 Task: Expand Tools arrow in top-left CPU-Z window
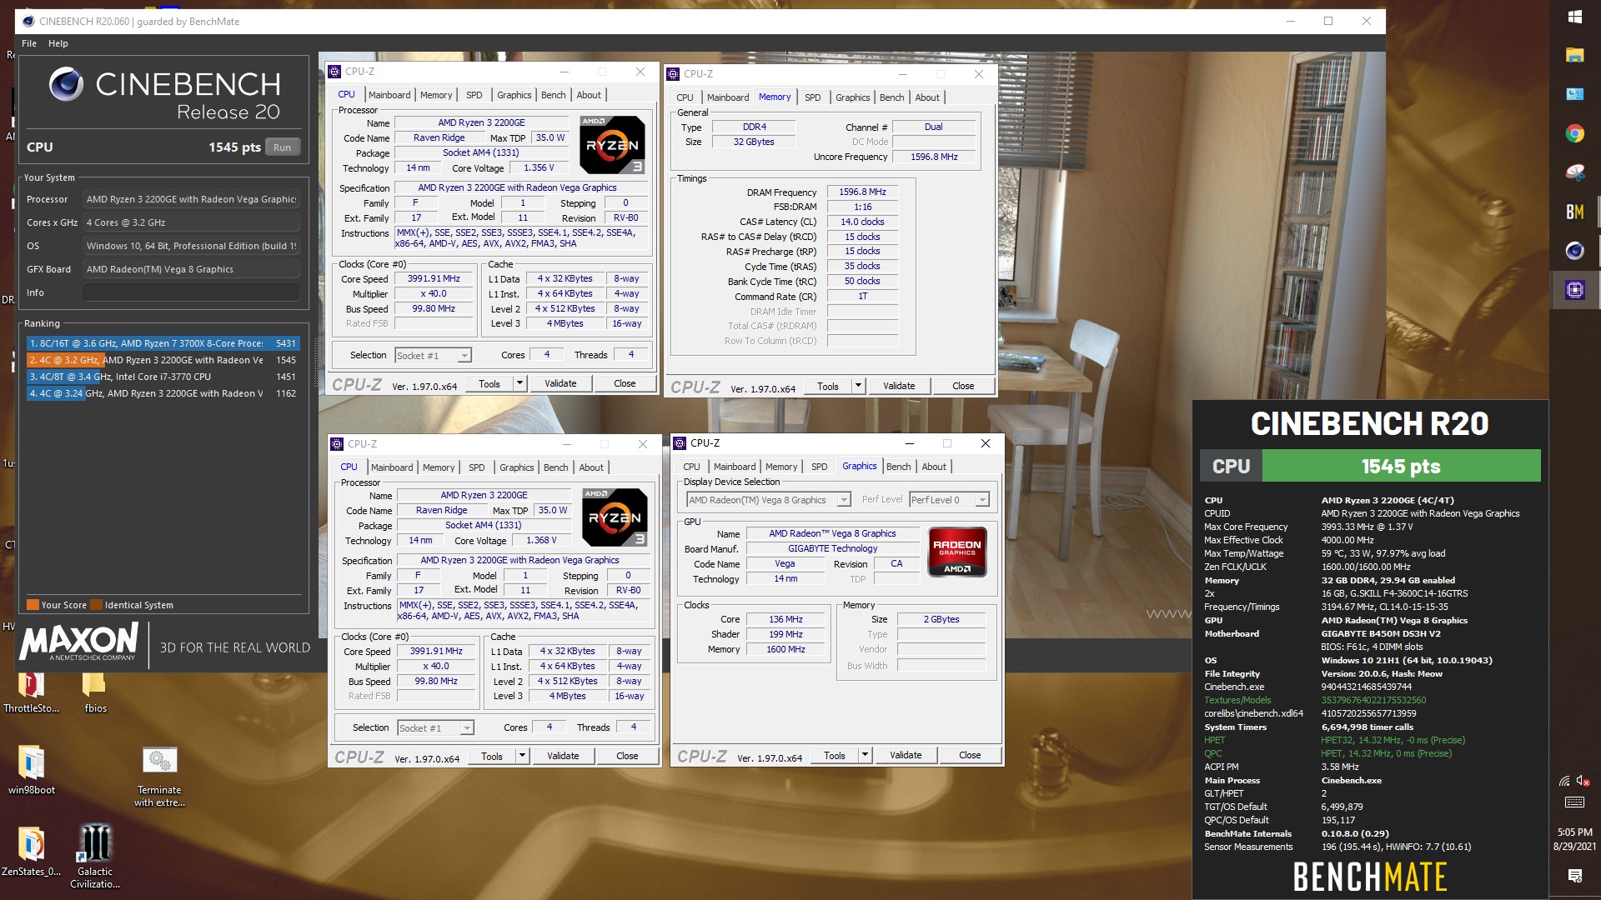click(x=519, y=383)
